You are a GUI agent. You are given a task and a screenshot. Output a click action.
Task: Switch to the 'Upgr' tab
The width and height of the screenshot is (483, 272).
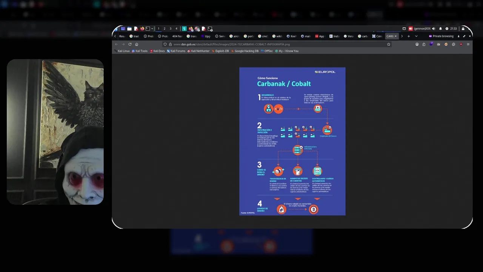click(206, 36)
